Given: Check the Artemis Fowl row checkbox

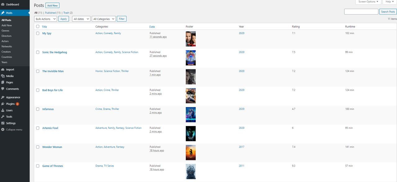Looking at the screenshot, I should click(38, 128).
